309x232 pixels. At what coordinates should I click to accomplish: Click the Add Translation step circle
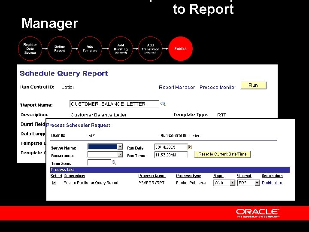click(150, 49)
